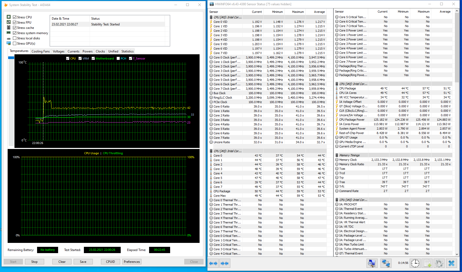This screenshot has width=462, height=272.
Task: Collapse the Memory Timings group
Action: point(393,155)
